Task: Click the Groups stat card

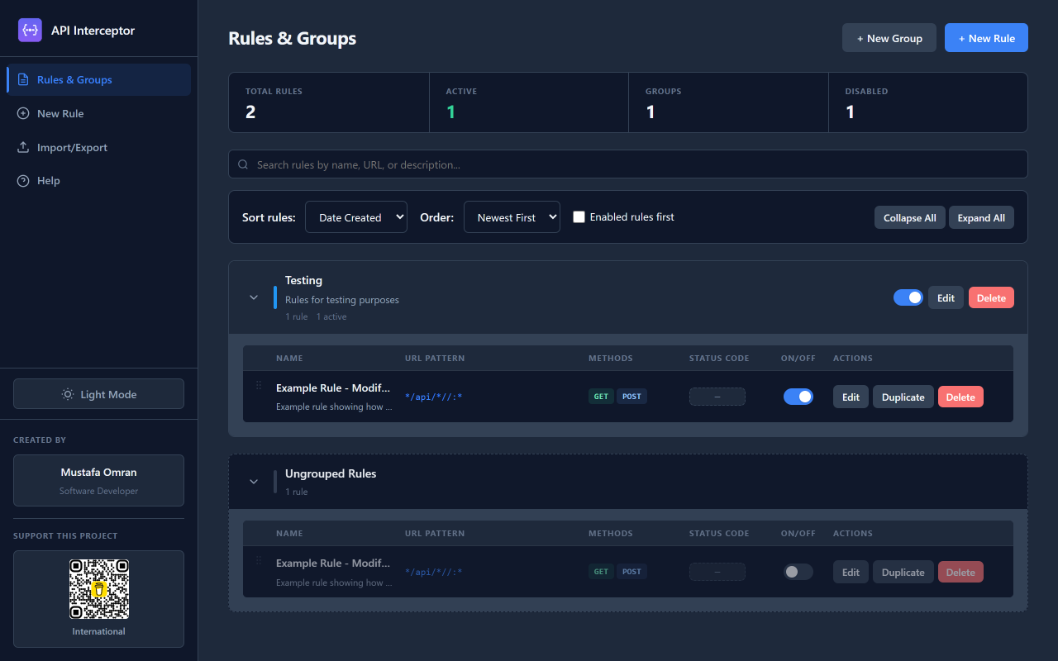Action: [728, 102]
